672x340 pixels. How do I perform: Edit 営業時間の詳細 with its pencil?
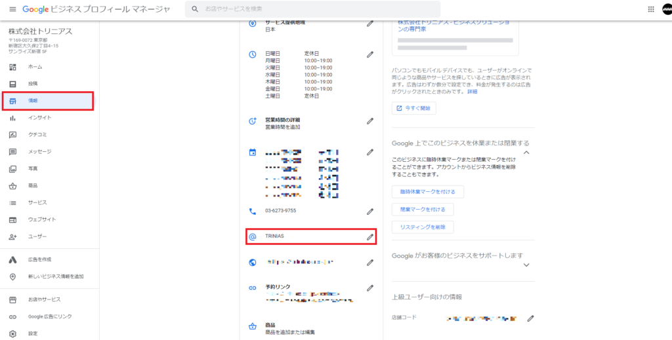pos(370,121)
